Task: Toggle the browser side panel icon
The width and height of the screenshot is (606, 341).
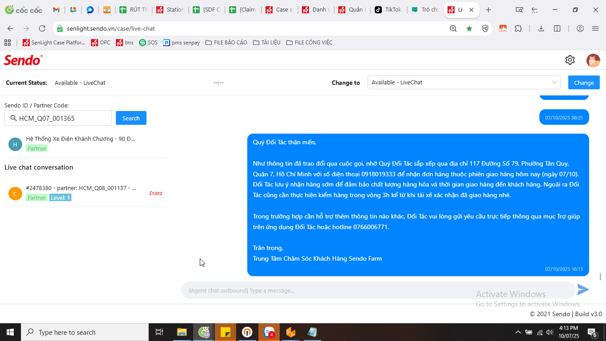Action: 557,28
